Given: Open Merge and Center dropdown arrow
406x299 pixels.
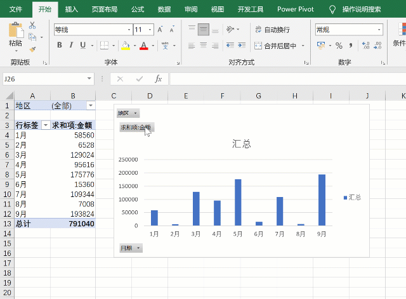Looking at the screenshot, I should click(x=303, y=46).
